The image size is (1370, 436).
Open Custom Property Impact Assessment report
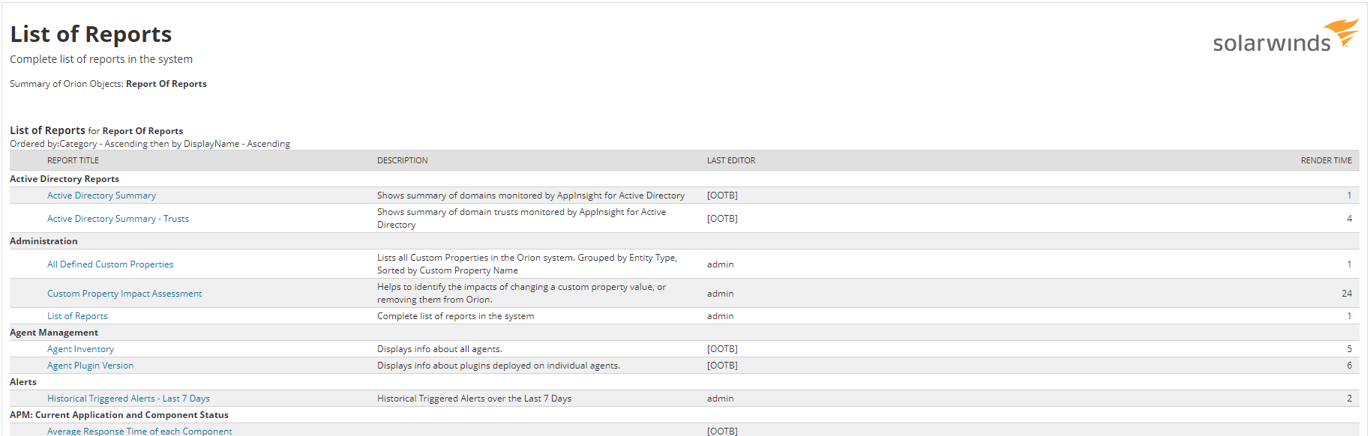pyautogui.click(x=124, y=294)
